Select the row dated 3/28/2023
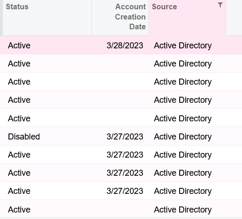 [x=121, y=46]
